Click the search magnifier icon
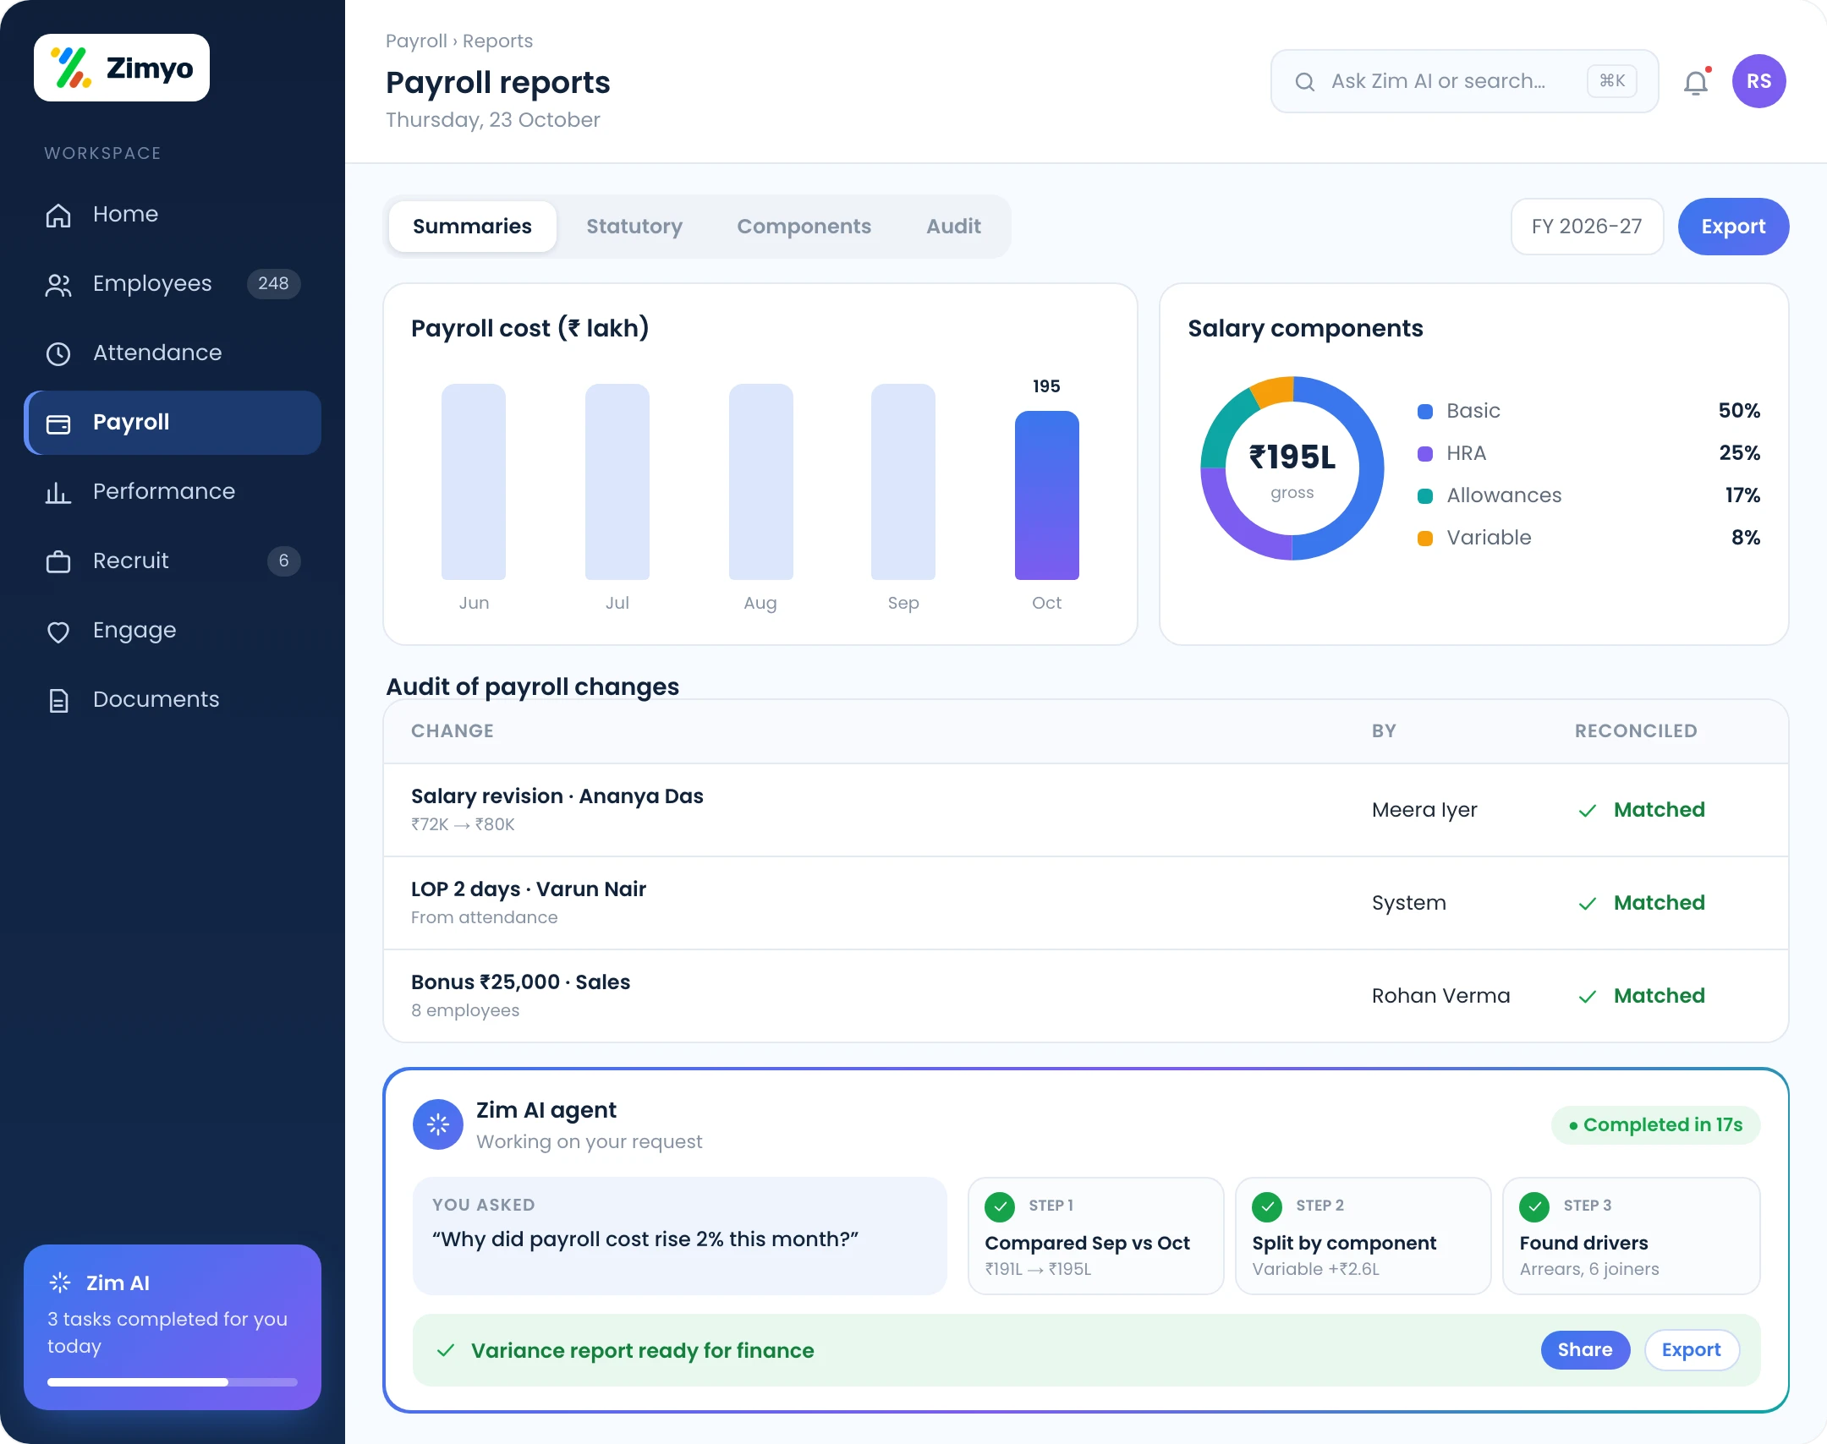The image size is (1827, 1444). tap(1305, 81)
